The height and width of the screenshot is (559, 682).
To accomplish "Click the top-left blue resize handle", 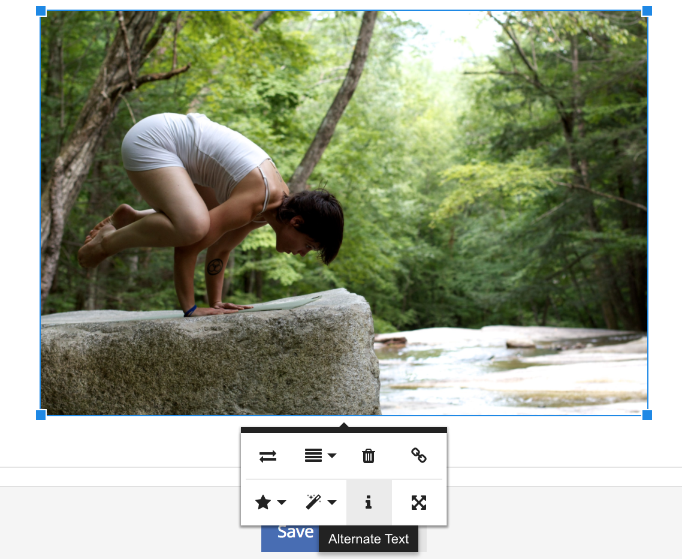I will pyautogui.click(x=41, y=11).
